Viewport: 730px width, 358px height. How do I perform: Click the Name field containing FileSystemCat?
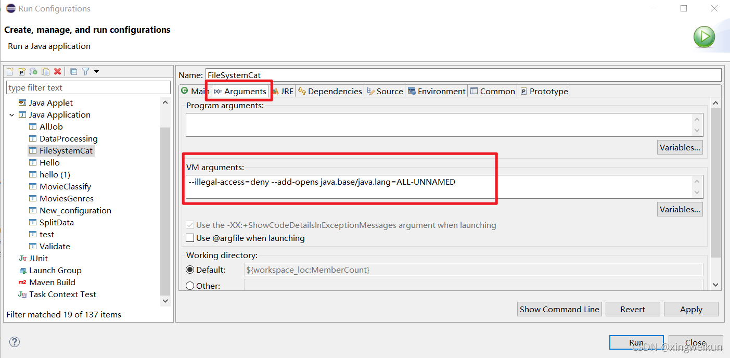tap(464, 75)
